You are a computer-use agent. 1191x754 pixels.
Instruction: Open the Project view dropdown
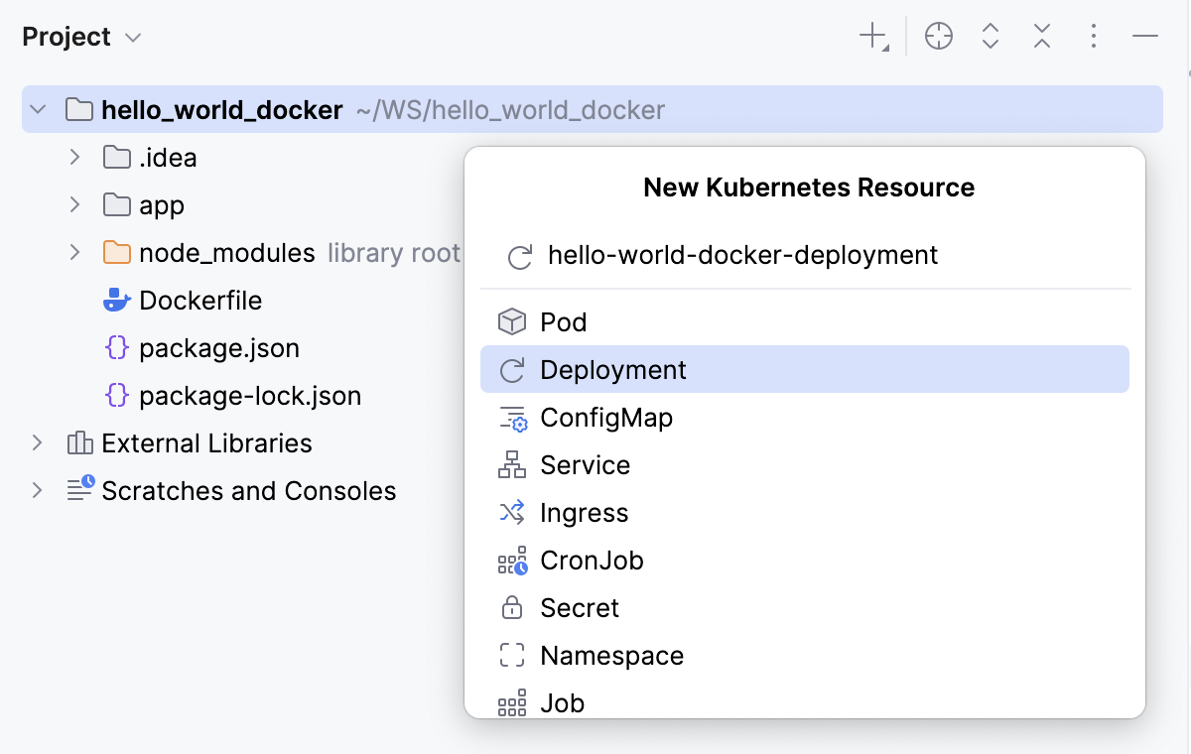coord(81,37)
